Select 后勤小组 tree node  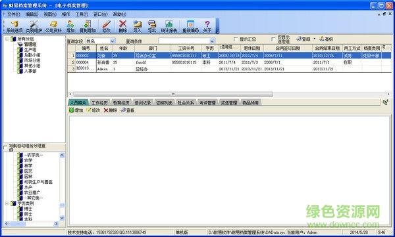click(32, 54)
